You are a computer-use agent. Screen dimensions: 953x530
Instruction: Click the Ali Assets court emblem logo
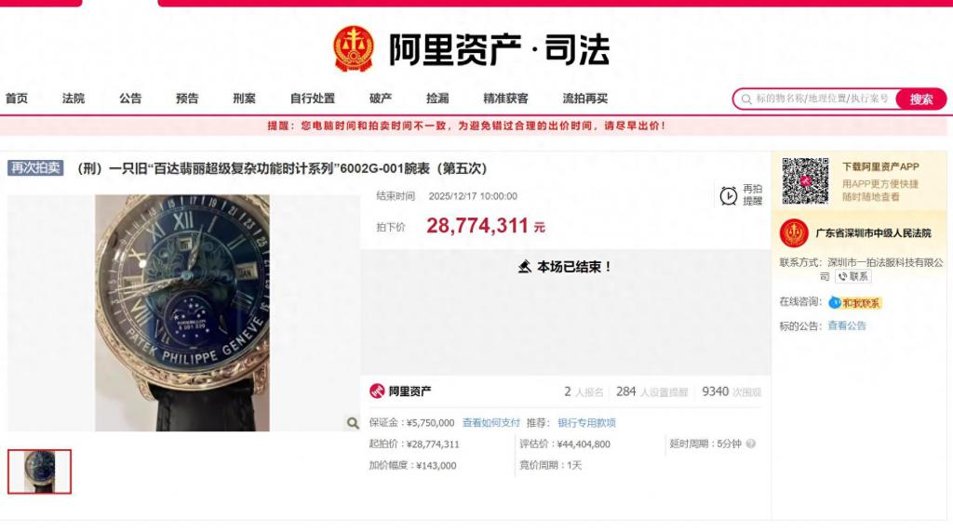pos(354,48)
